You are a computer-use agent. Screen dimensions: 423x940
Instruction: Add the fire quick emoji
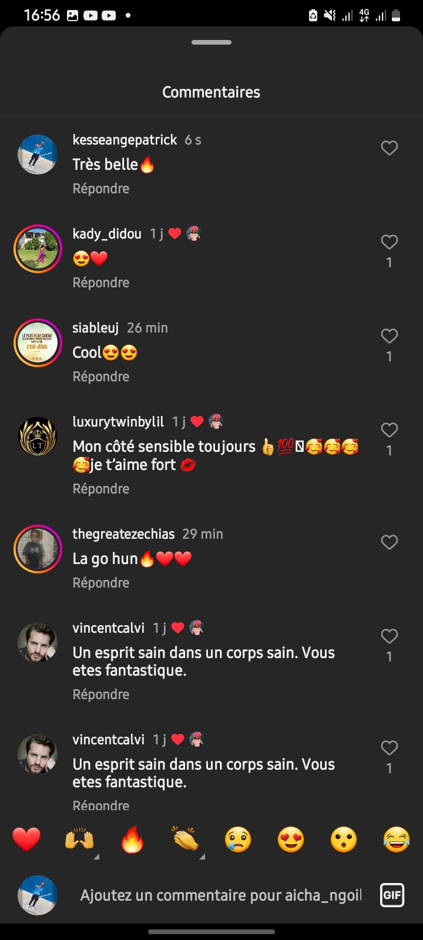(132, 840)
